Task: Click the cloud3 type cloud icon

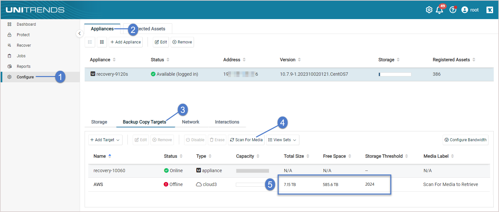Action: (x=199, y=184)
